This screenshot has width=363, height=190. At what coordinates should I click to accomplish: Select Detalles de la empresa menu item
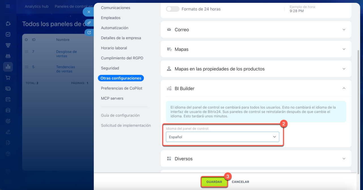pyautogui.click(x=121, y=38)
